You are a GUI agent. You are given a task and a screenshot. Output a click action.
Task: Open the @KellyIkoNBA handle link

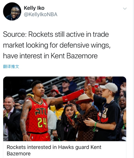point(41,15)
